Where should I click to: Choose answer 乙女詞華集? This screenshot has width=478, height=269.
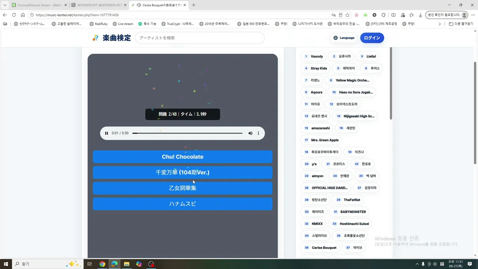pyautogui.click(x=183, y=188)
